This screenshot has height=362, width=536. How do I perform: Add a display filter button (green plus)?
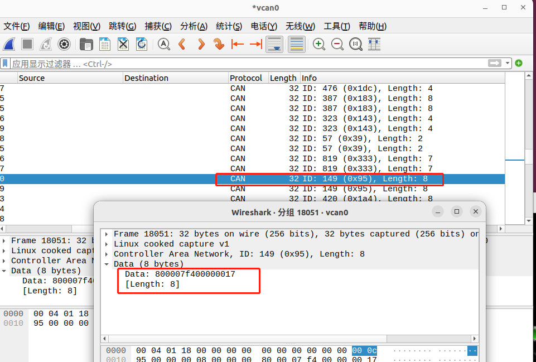coord(519,63)
